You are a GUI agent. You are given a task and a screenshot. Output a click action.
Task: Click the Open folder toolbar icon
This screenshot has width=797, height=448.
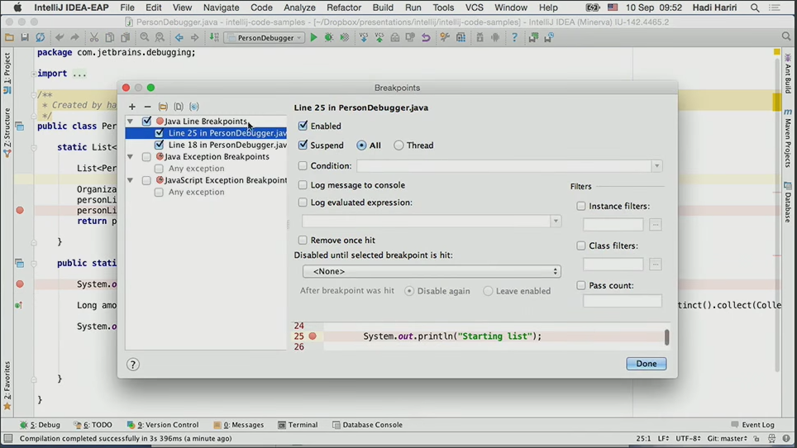(x=9, y=37)
